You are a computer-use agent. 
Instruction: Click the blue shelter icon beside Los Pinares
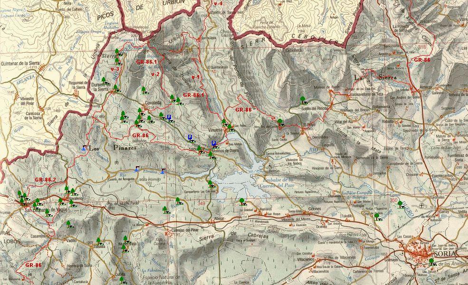84,148
